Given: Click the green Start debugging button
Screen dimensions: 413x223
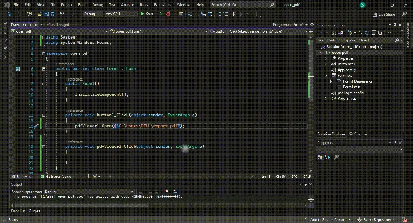Looking at the screenshot, I should coord(147,14).
